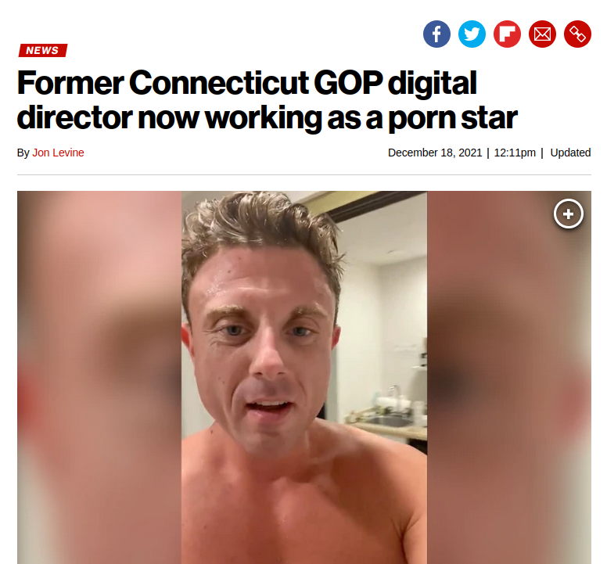Click the "Updated" label
The image size is (607, 564).
[570, 153]
